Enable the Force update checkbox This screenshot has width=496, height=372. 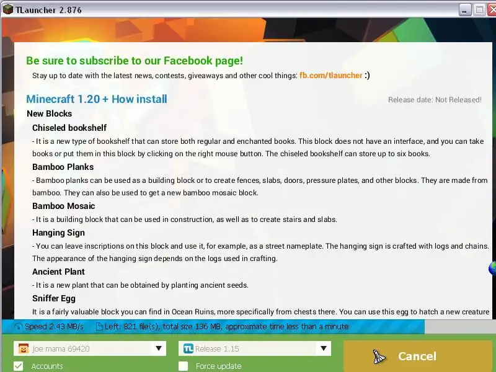tap(183, 366)
